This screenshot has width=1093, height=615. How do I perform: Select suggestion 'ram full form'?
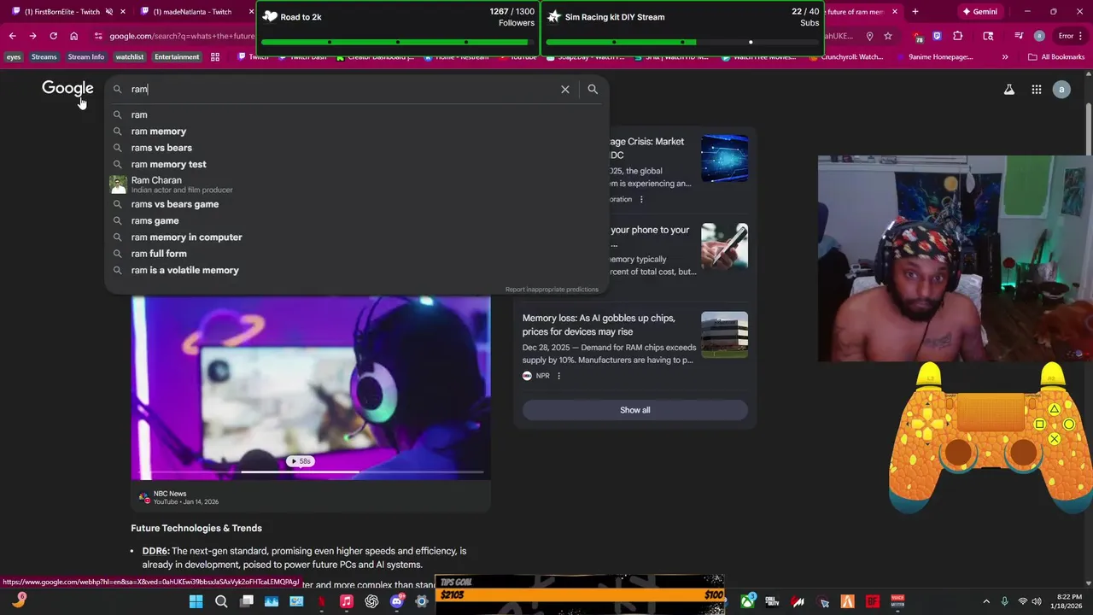pos(357,254)
